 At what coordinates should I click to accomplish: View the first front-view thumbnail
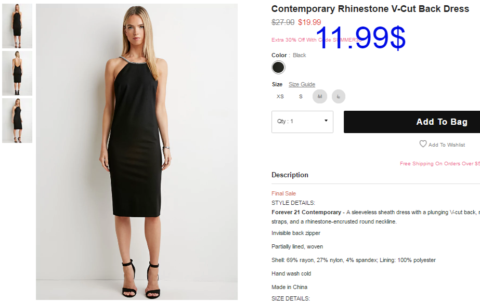[x=17, y=26]
